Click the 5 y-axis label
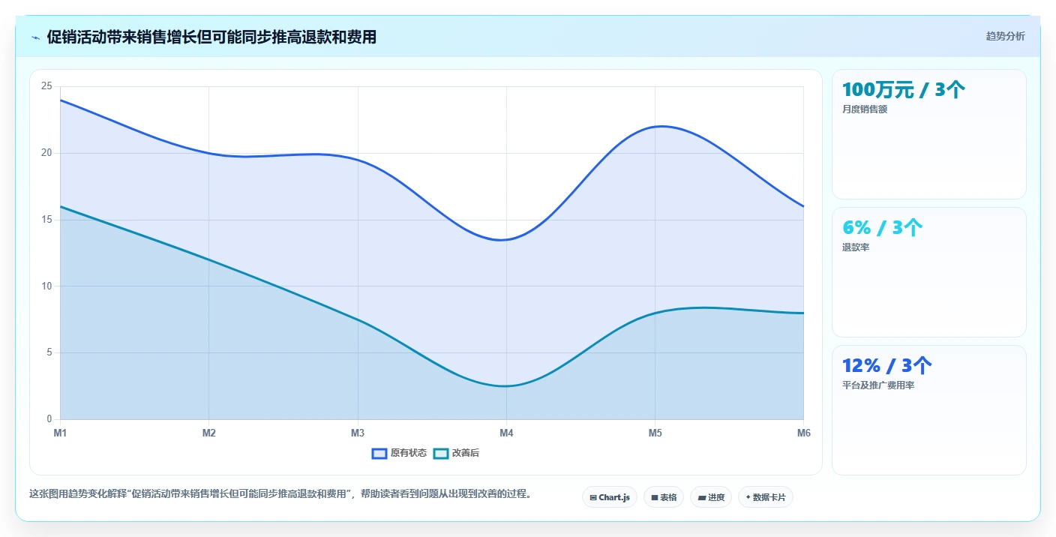The width and height of the screenshot is (1056, 537). (49, 352)
